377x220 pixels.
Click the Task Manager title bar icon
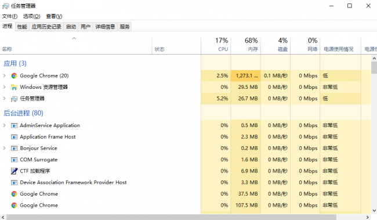coord(5,6)
